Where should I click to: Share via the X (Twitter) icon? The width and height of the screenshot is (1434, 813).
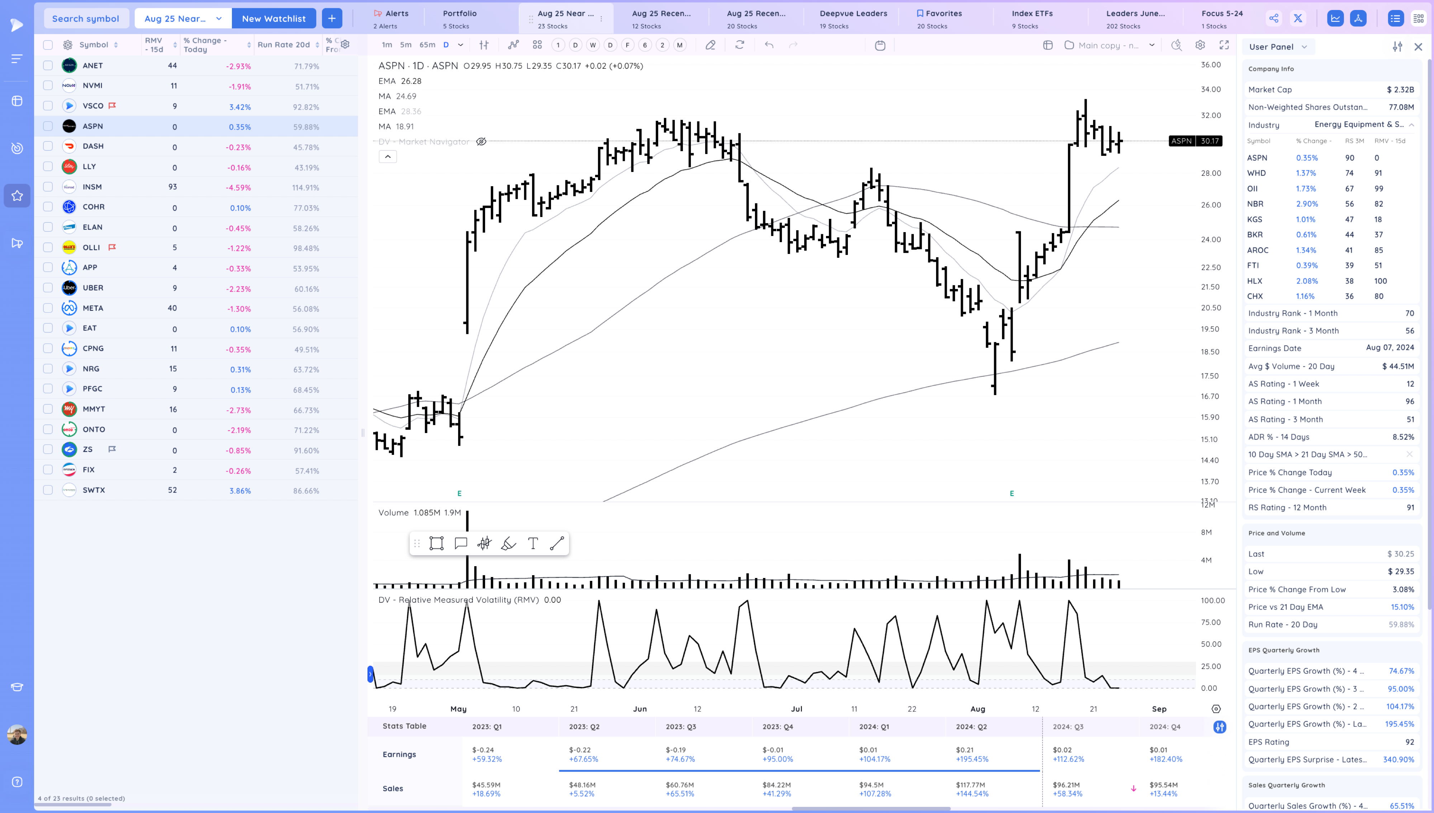[1298, 18]
